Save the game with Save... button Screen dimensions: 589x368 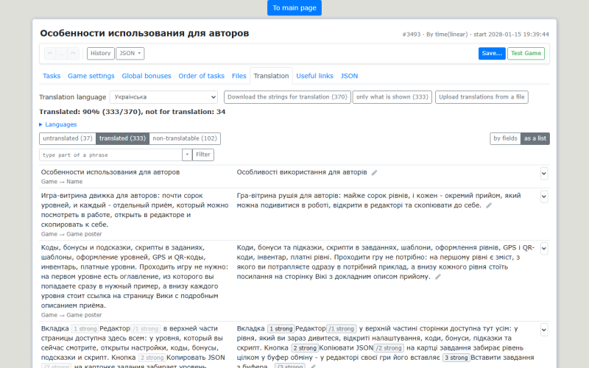click(x=492, y=53)
